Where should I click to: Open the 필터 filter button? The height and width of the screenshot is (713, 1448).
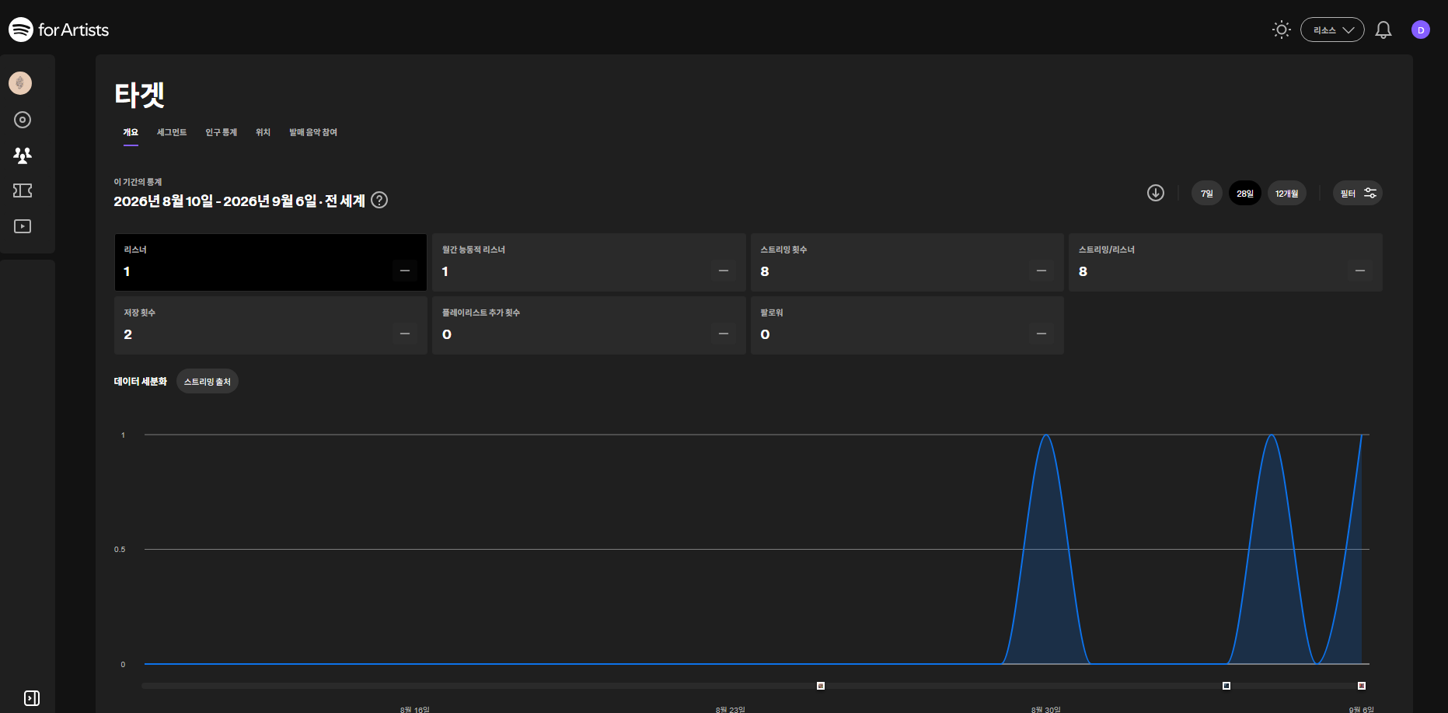[x=1358, y=194]
